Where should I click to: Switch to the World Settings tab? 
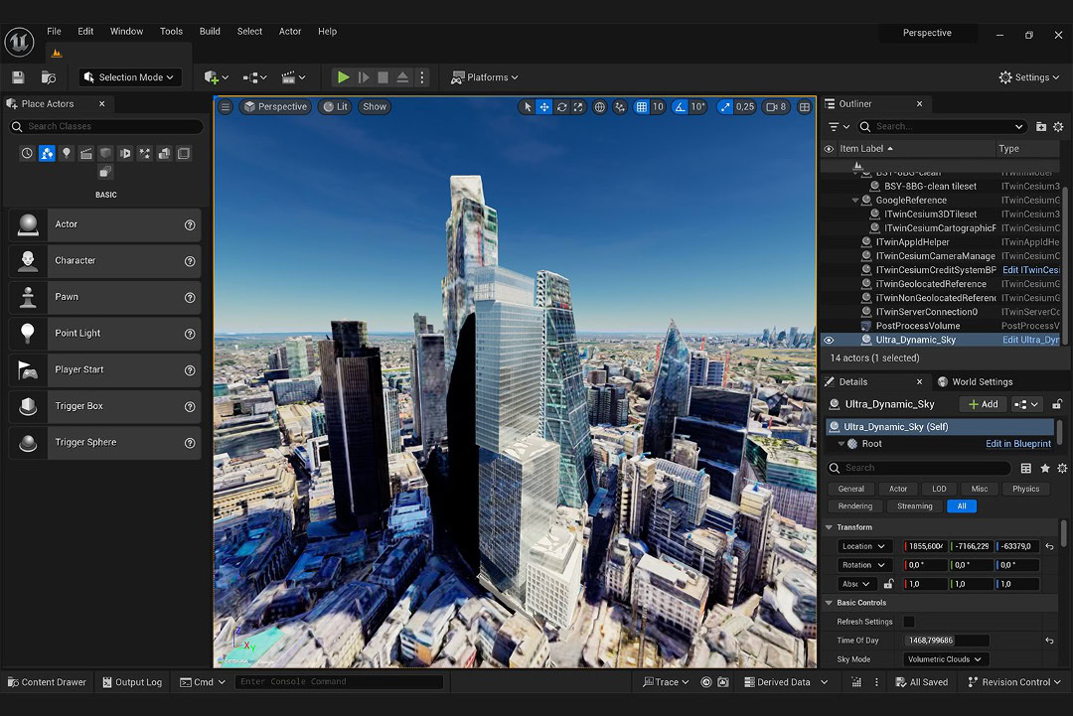pyautogui.click(x=982, y=381)
